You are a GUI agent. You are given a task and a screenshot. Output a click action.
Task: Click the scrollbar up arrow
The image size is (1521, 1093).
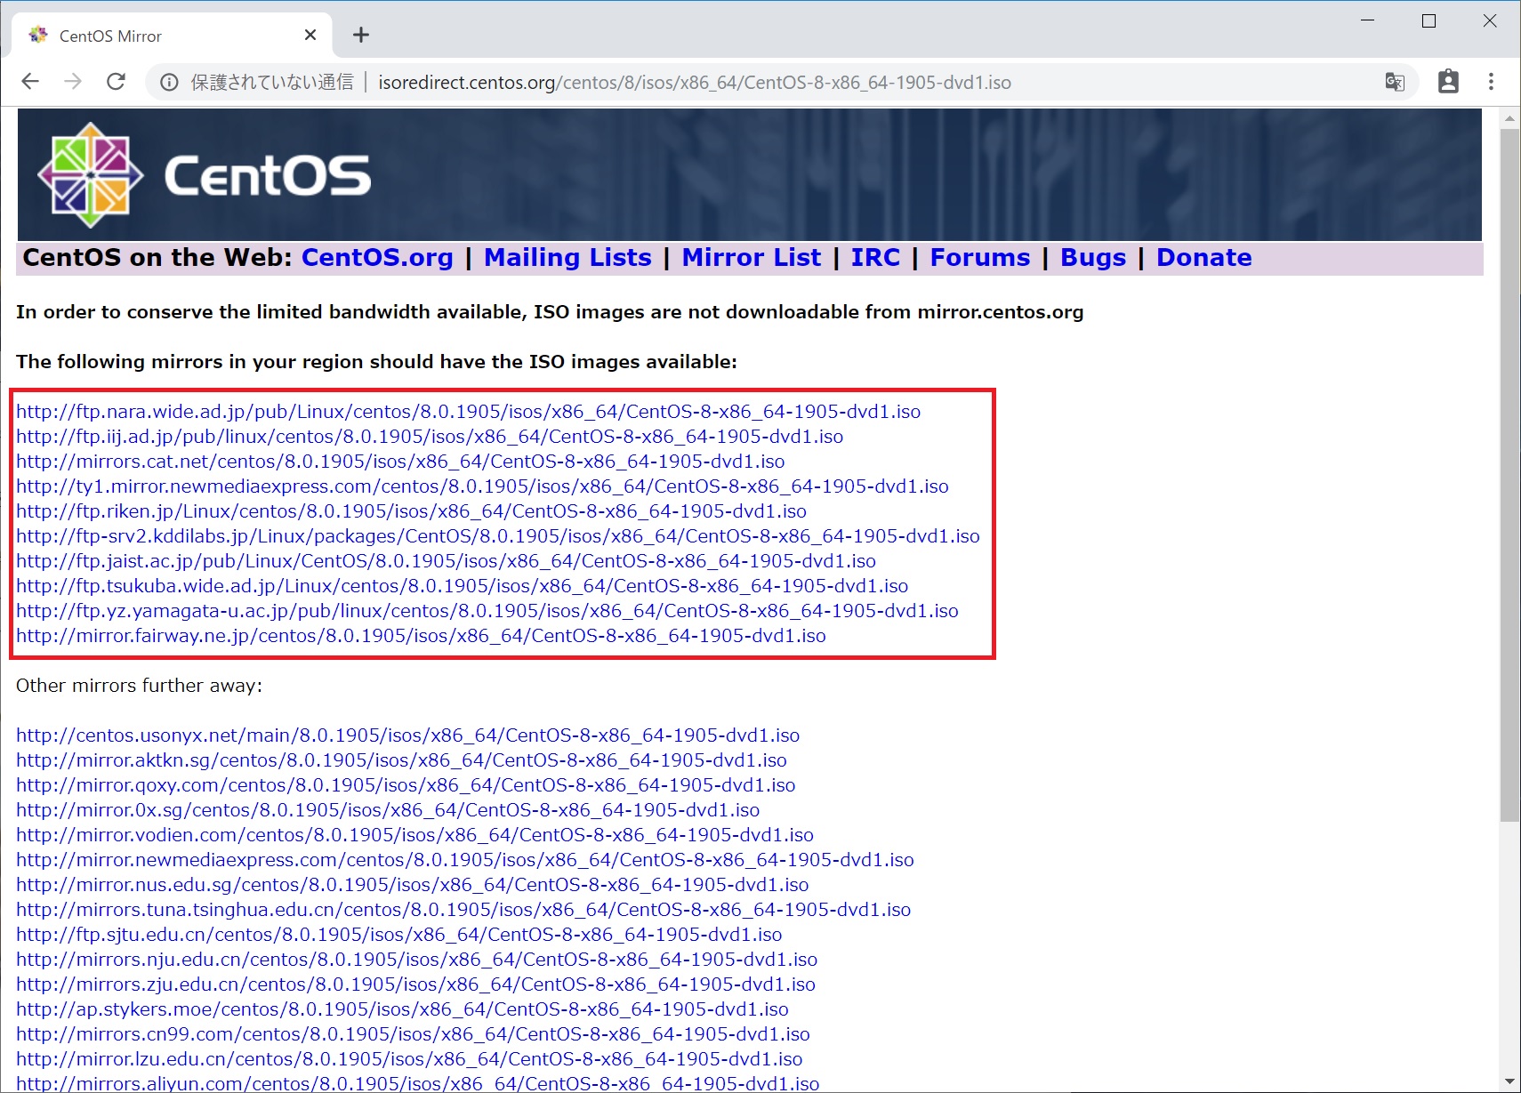1509,117
